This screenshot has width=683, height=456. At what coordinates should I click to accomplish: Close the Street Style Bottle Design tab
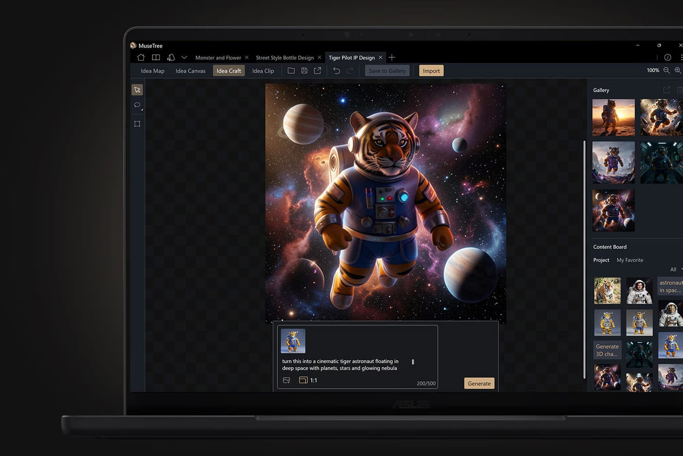click(319, 57)
